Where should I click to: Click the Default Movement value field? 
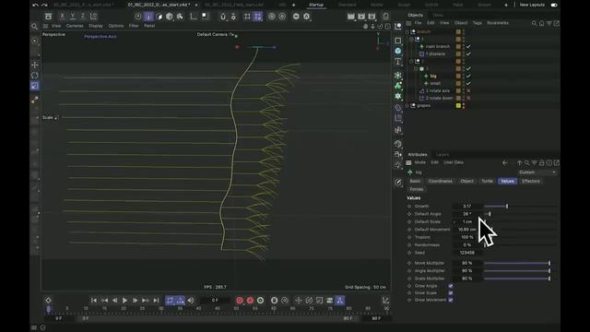[467, 230]
